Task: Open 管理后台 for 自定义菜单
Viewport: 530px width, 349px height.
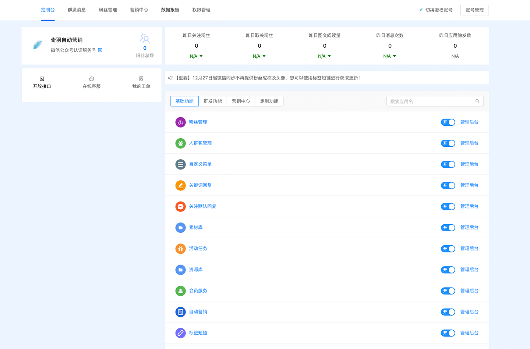Action: (469, 164)
